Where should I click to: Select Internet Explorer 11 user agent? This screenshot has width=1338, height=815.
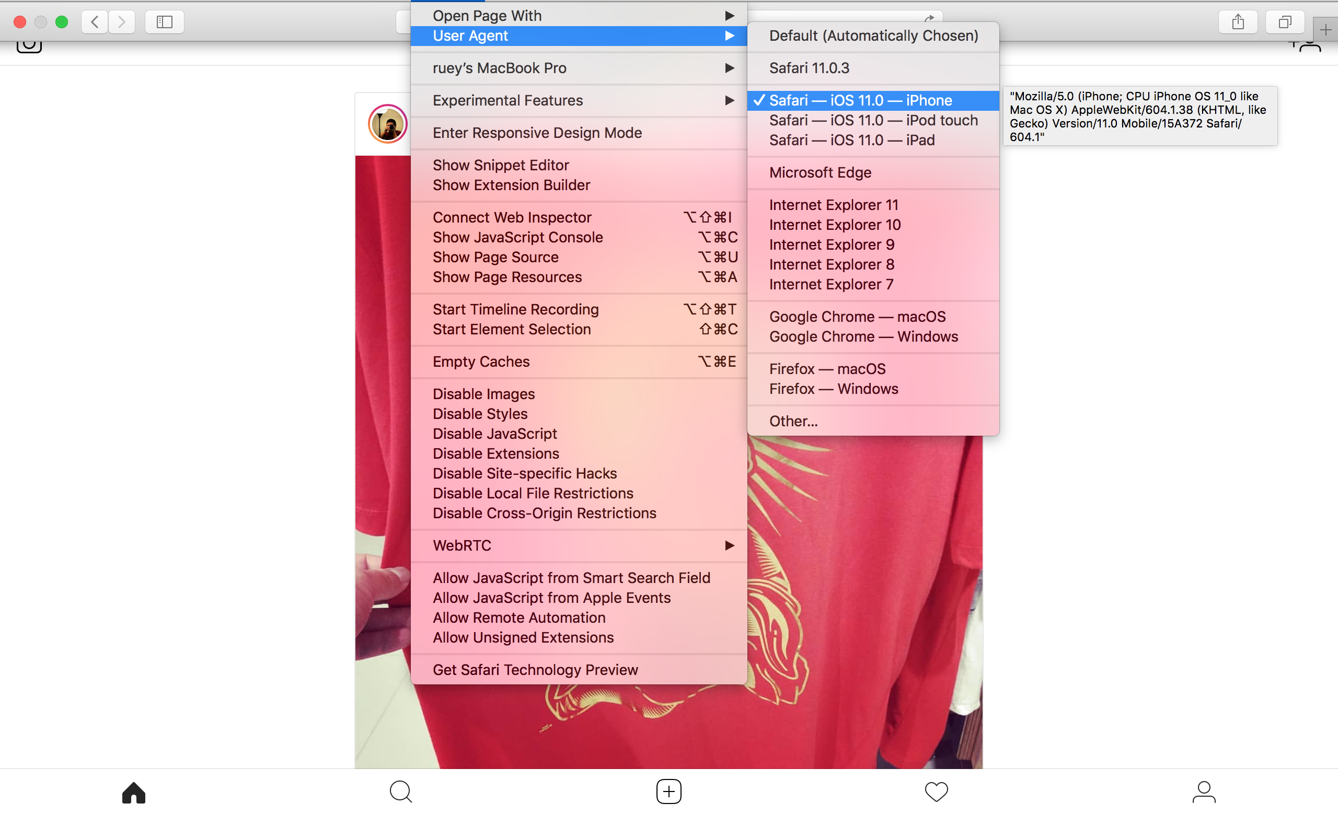point(873,205)
